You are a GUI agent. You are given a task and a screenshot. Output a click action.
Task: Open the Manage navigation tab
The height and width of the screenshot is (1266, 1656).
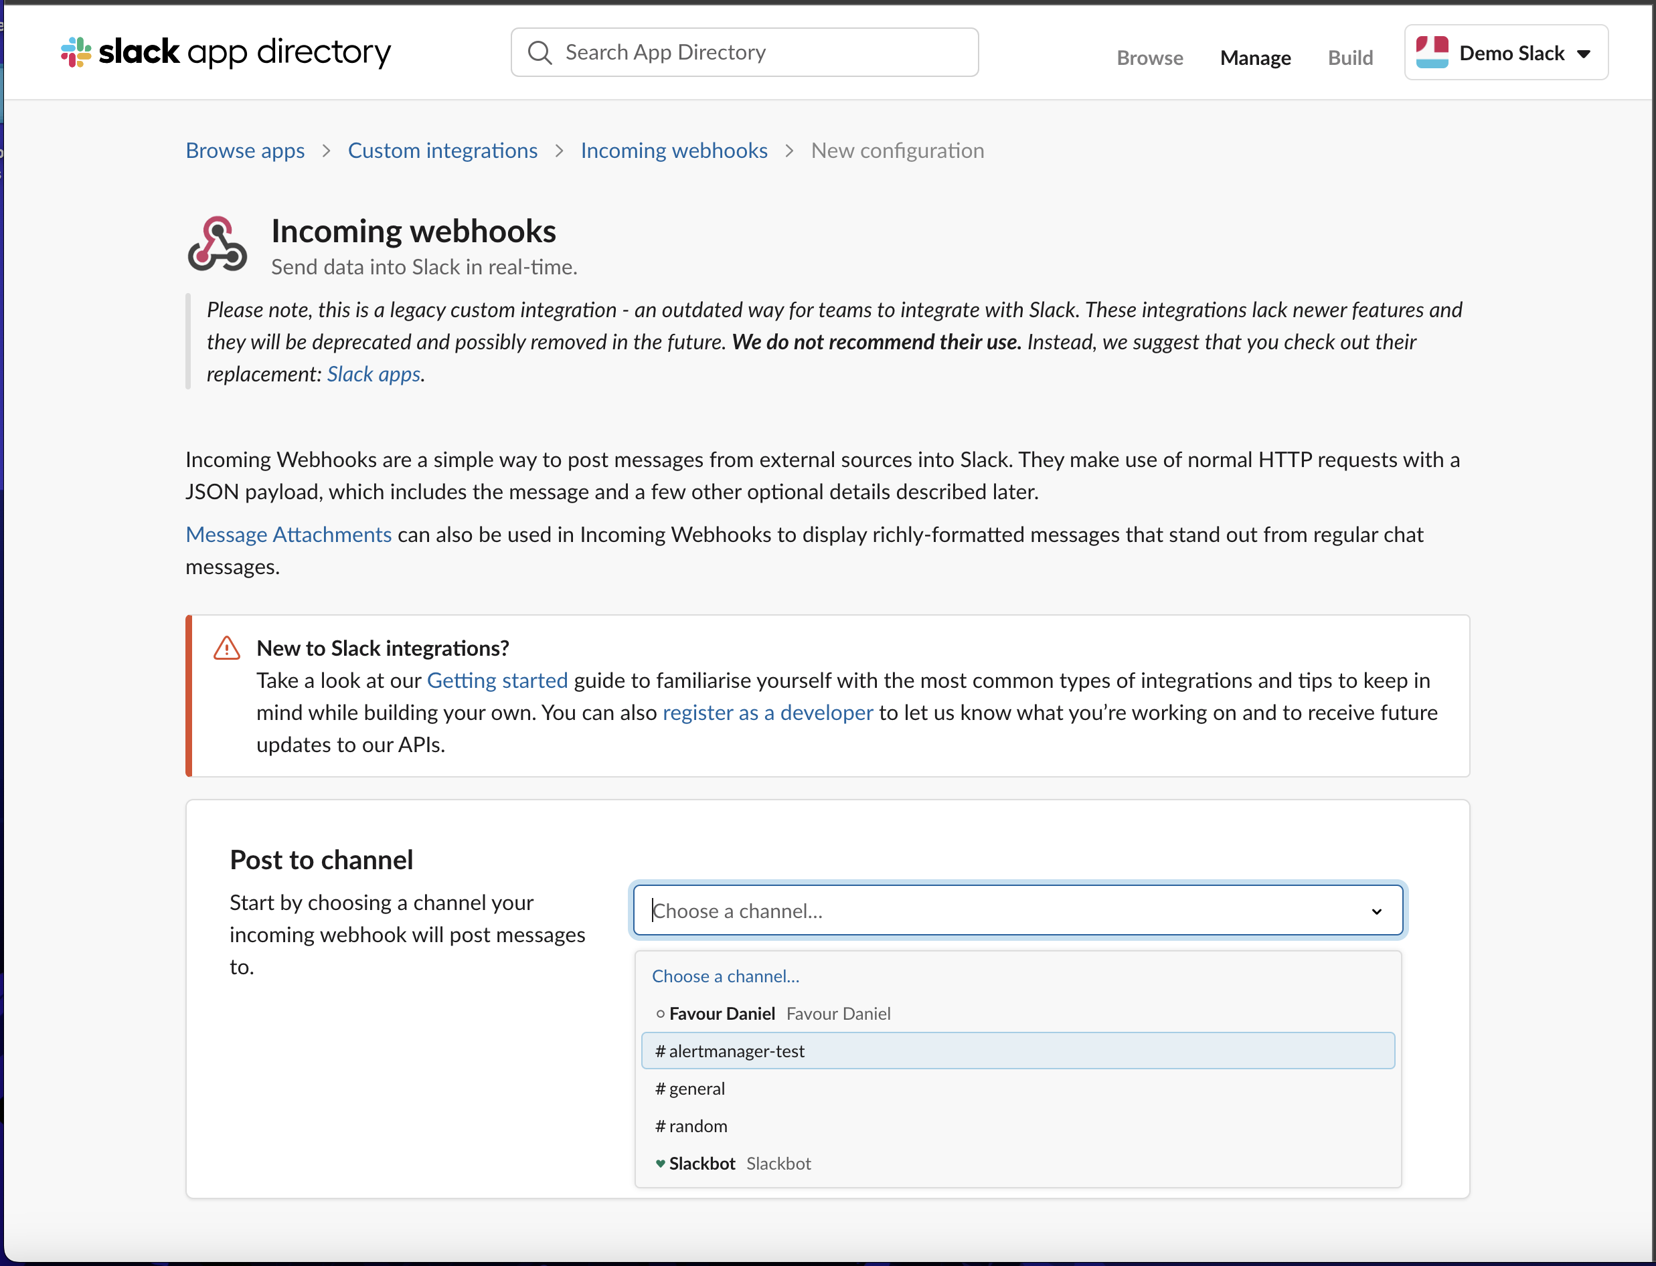(1255, 58)
